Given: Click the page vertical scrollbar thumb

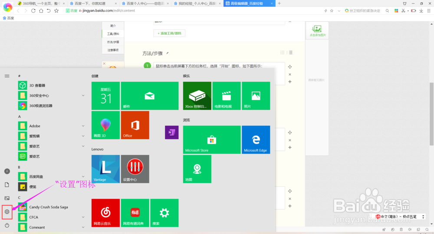Looking at the screenshot, I should [431, 114].
